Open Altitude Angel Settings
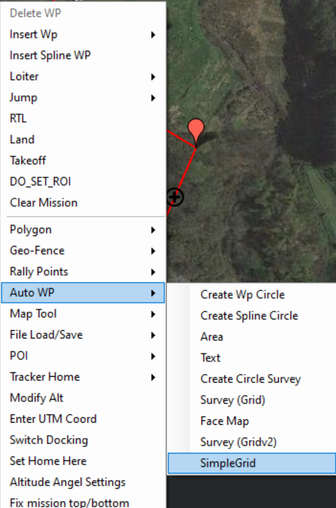The width and height of the screenshot is (336, 508). [x=68, y=482]
